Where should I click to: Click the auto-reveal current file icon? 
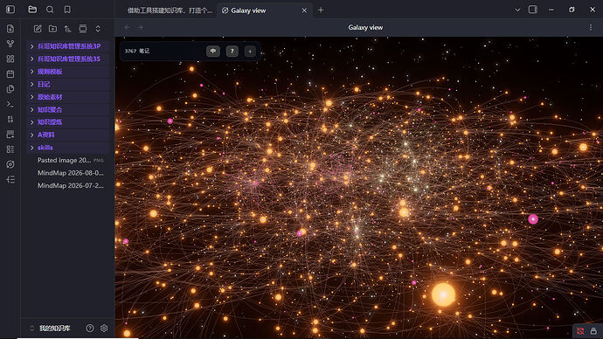click(x=83, y=29)
